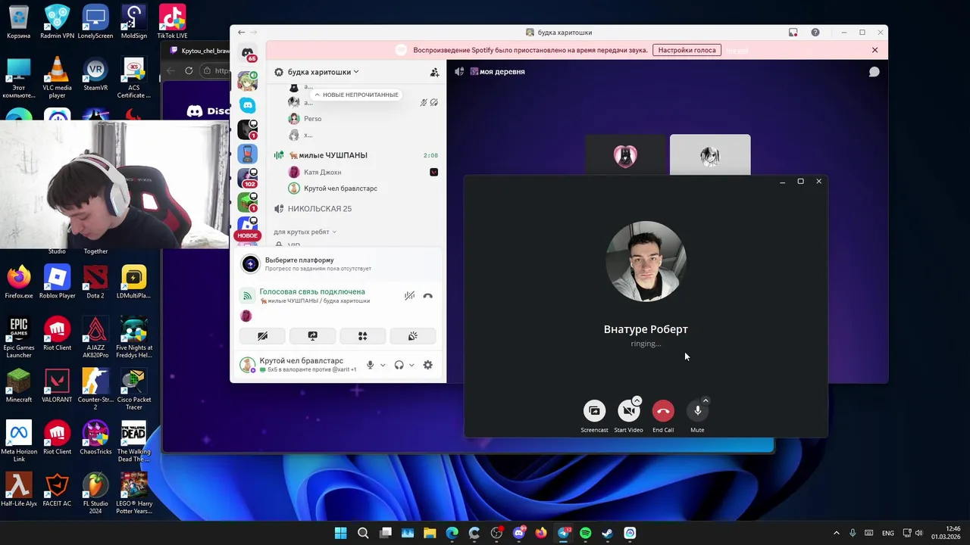This screenshot has width=970, height=545.
Task: Open Steam from the taskbar
Action: [x=608, y=533]
